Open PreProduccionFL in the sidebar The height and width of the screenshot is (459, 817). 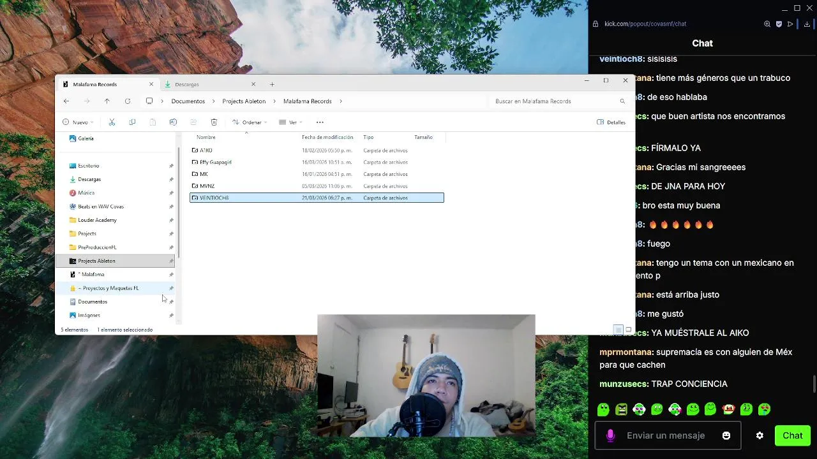click(x=97, y=247)
